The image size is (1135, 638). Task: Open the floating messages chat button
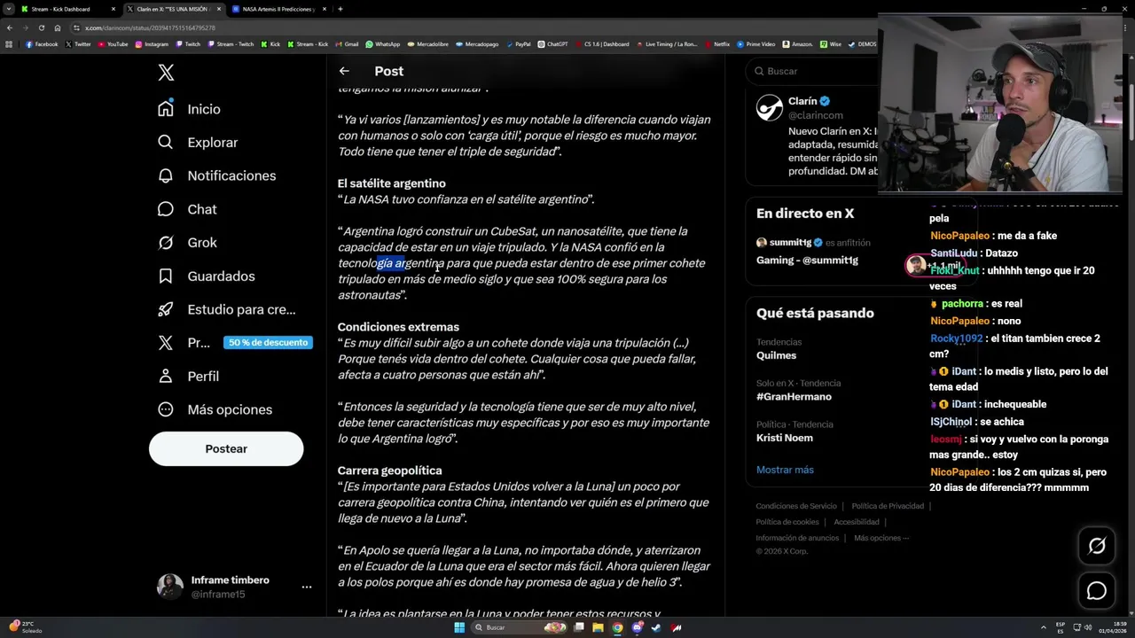[x=1097, y=591]
